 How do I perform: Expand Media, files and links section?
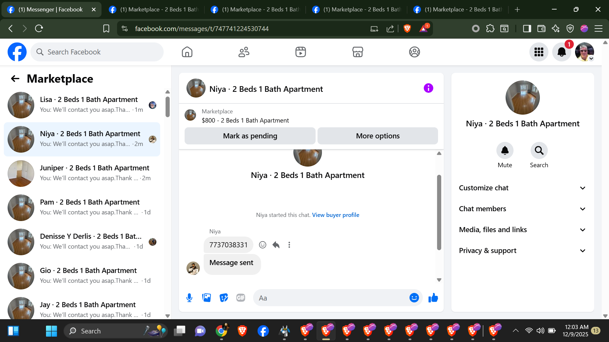pyautogui.click(x=522, y=230)
